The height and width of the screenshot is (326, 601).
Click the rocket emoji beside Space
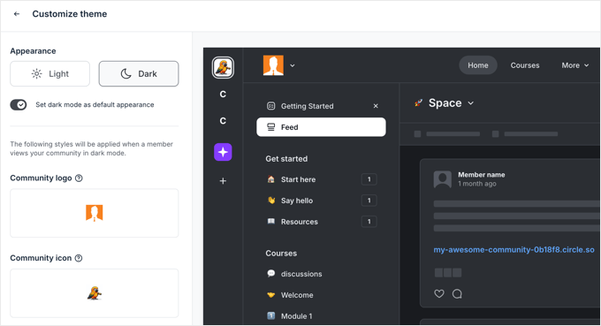[418, 102]
